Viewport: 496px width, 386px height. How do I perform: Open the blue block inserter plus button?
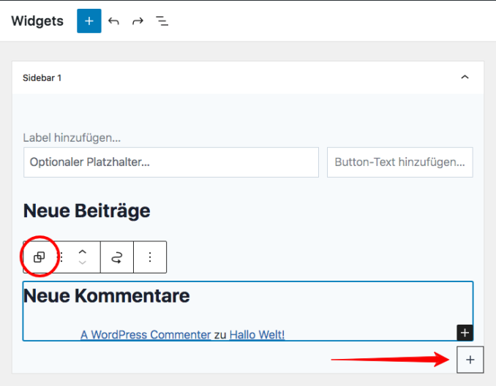click(x=89, y=21)
